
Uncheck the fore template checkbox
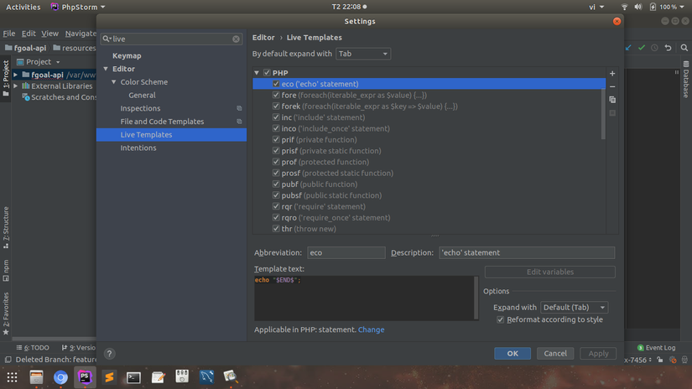[276, 95]
